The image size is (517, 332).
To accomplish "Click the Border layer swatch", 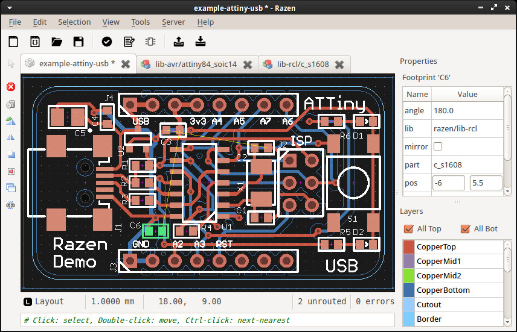I will 409,319.
